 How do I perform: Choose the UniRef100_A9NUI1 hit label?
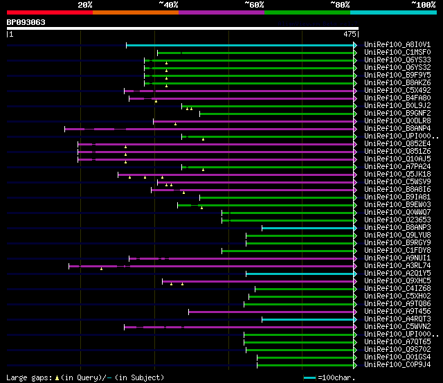coord(397,258)
